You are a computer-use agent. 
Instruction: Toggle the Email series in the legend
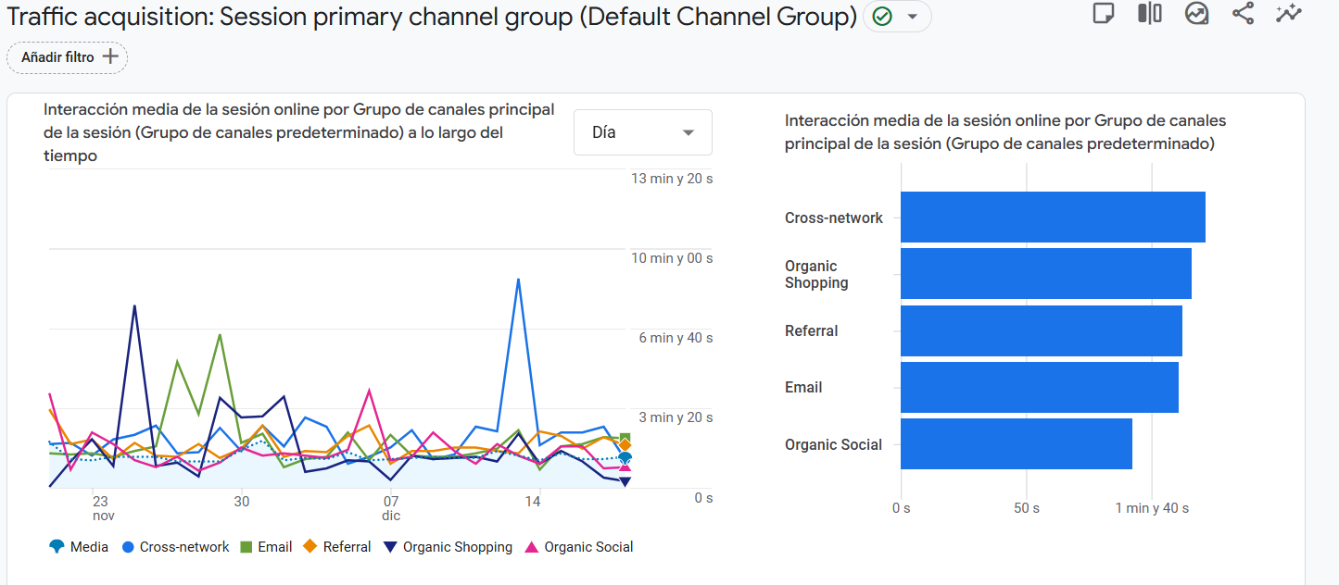pos(266,547)
